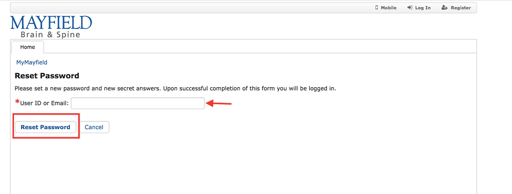Click the red arrow pointing at field
Image resolution: width=512 pixels, height=194 pixels.
click(x=219, y=104)
